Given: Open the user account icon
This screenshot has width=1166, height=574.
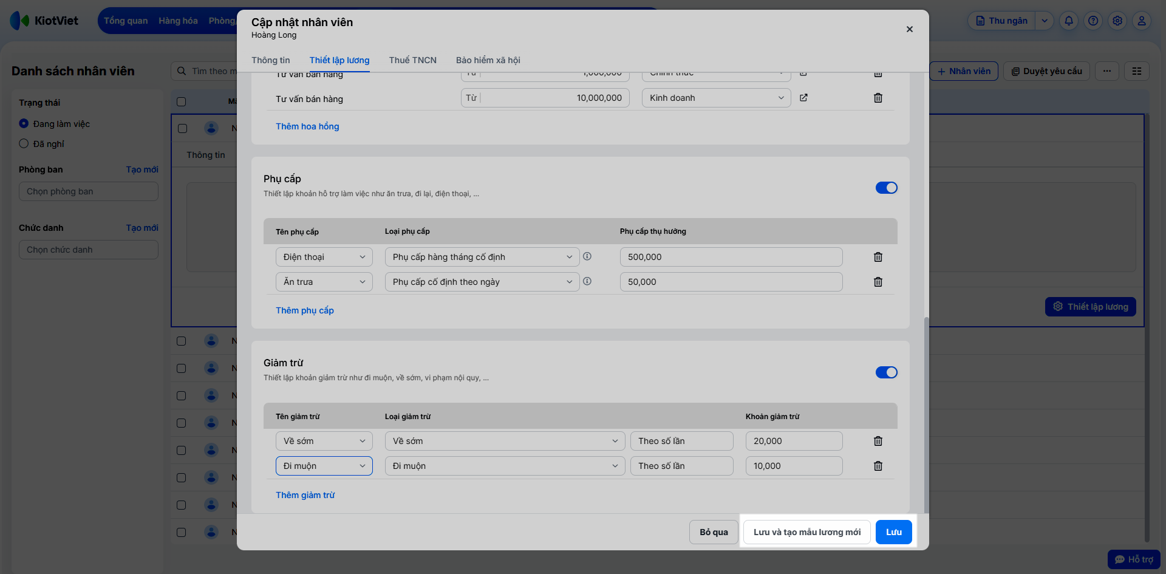Looking at the screenshot, I should click(x=1142, y=21).
